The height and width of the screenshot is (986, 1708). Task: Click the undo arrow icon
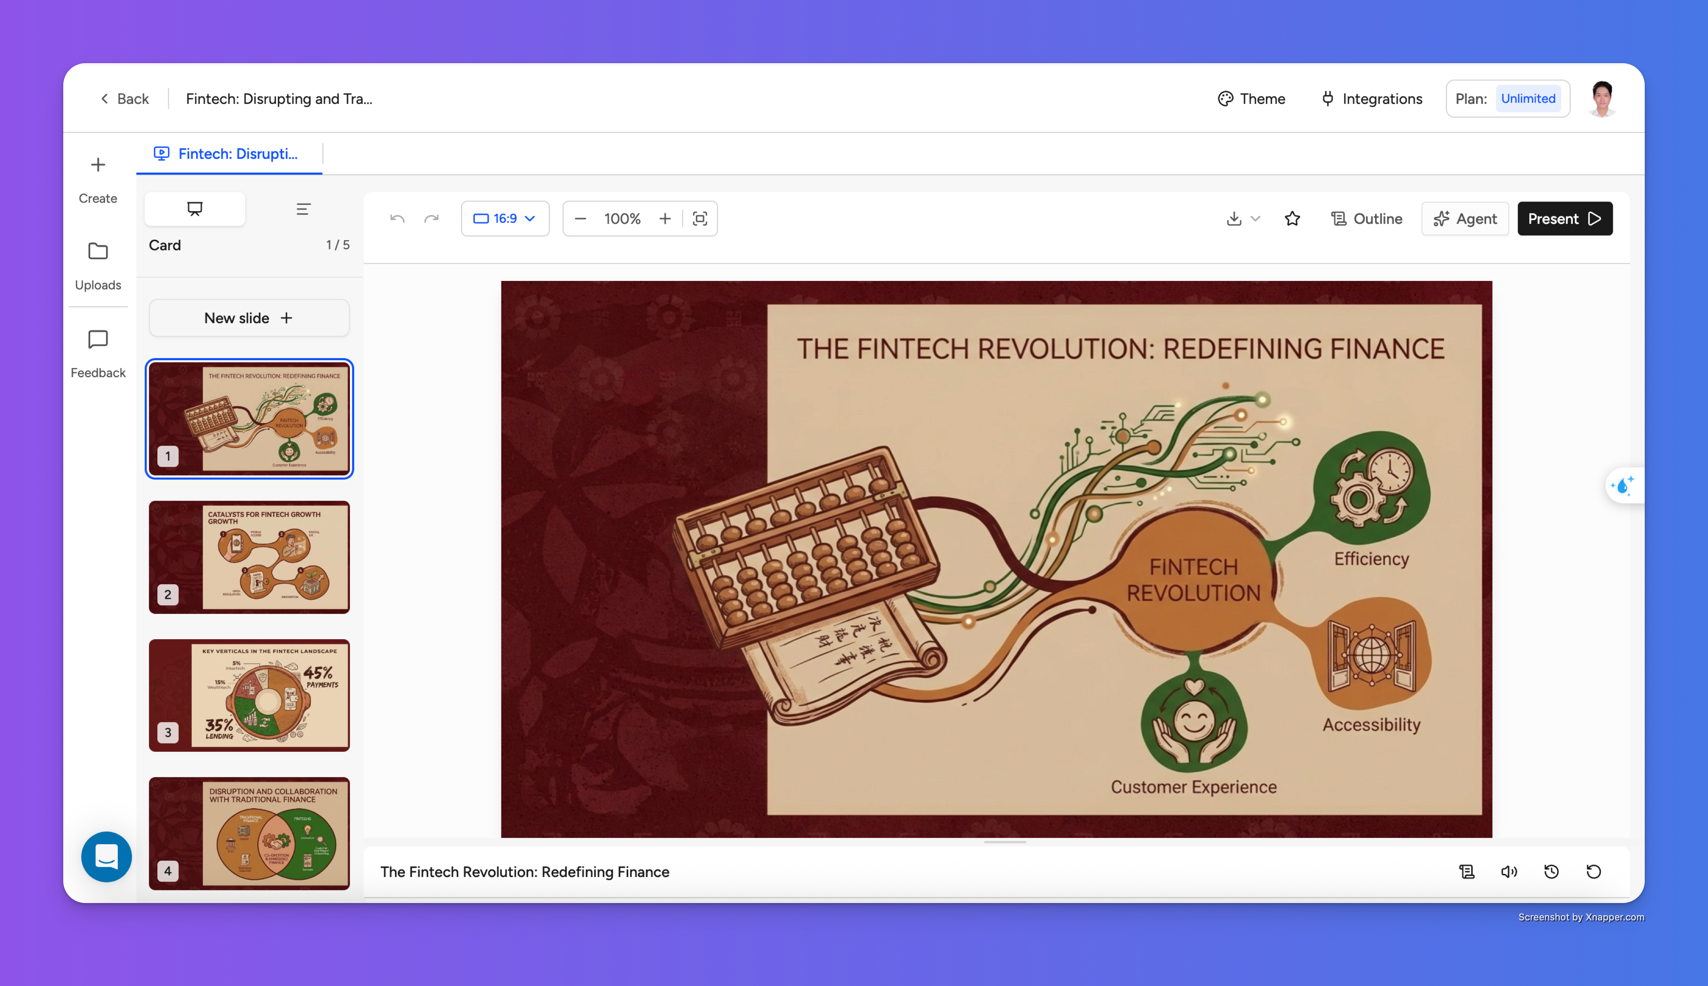pyautogui.click(x=397, y=219)
